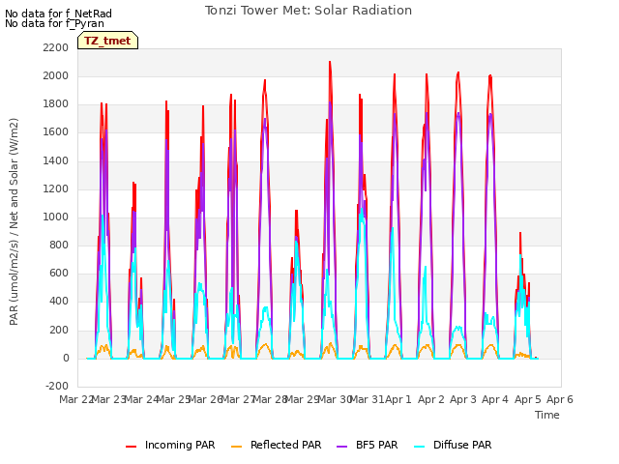This screenshot has height=464, width=619.
Task: Click the Mar 28 x-axis date label
Action: [269, 399]
